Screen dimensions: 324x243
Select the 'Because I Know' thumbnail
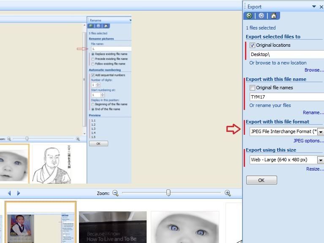(113, 227)
